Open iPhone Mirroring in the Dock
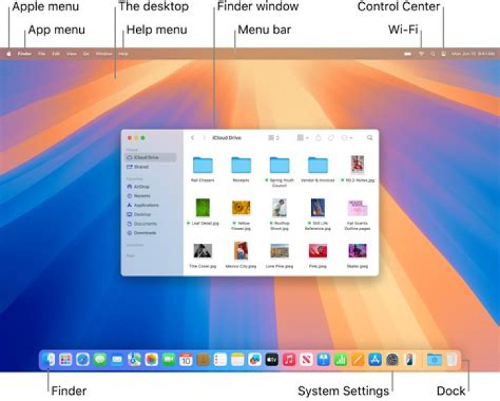The width and height of the screenshot is (500, 401). [x=410, y=360]
